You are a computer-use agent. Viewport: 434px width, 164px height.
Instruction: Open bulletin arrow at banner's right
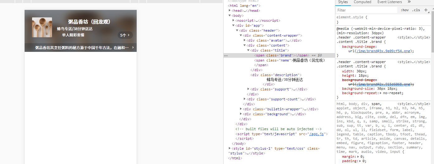coord(133,48)
